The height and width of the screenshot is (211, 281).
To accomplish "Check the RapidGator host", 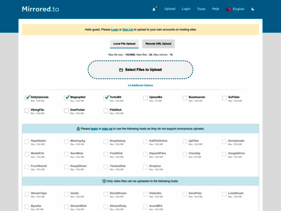I will coord(27,142).
